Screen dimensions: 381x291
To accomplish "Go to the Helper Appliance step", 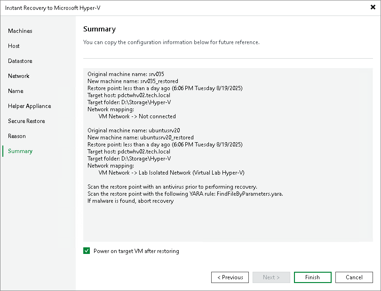I will pyautogui.click(x=29, y=106).
